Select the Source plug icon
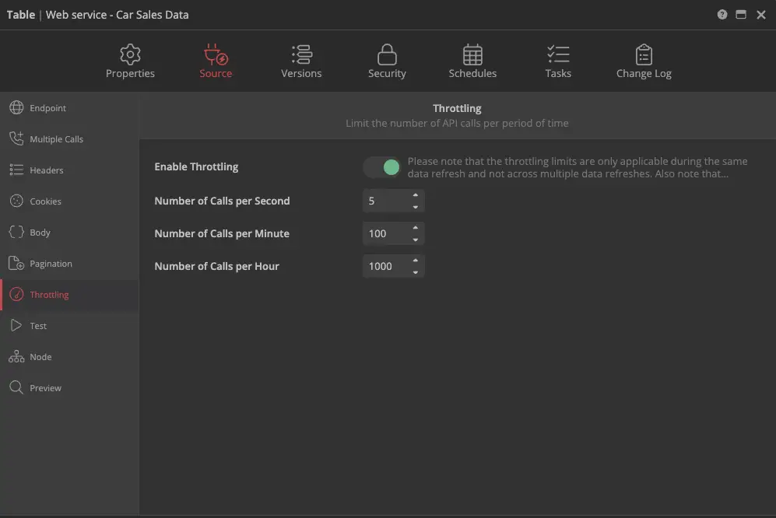The width and height of the screenshot is (776, 518). (x=216, y=54)
